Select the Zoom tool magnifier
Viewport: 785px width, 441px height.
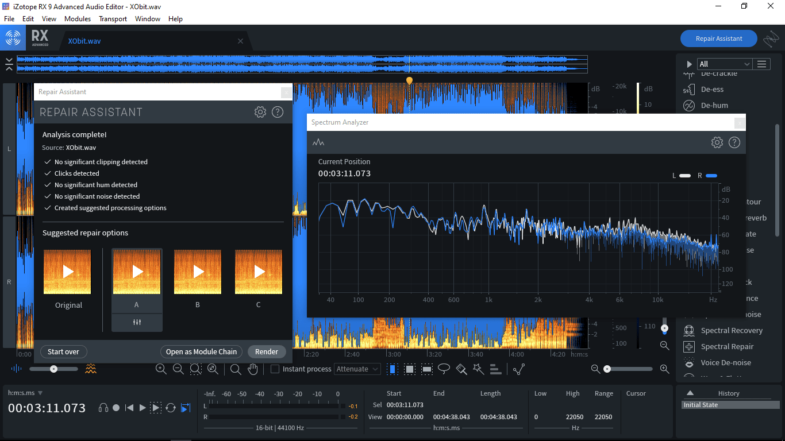(x=236, y=369)
